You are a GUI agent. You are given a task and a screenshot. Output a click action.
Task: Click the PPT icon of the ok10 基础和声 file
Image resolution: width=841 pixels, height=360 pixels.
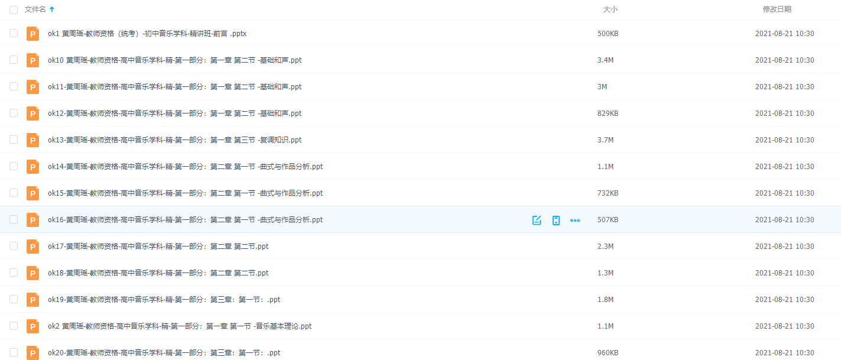(x=33, y=60)
